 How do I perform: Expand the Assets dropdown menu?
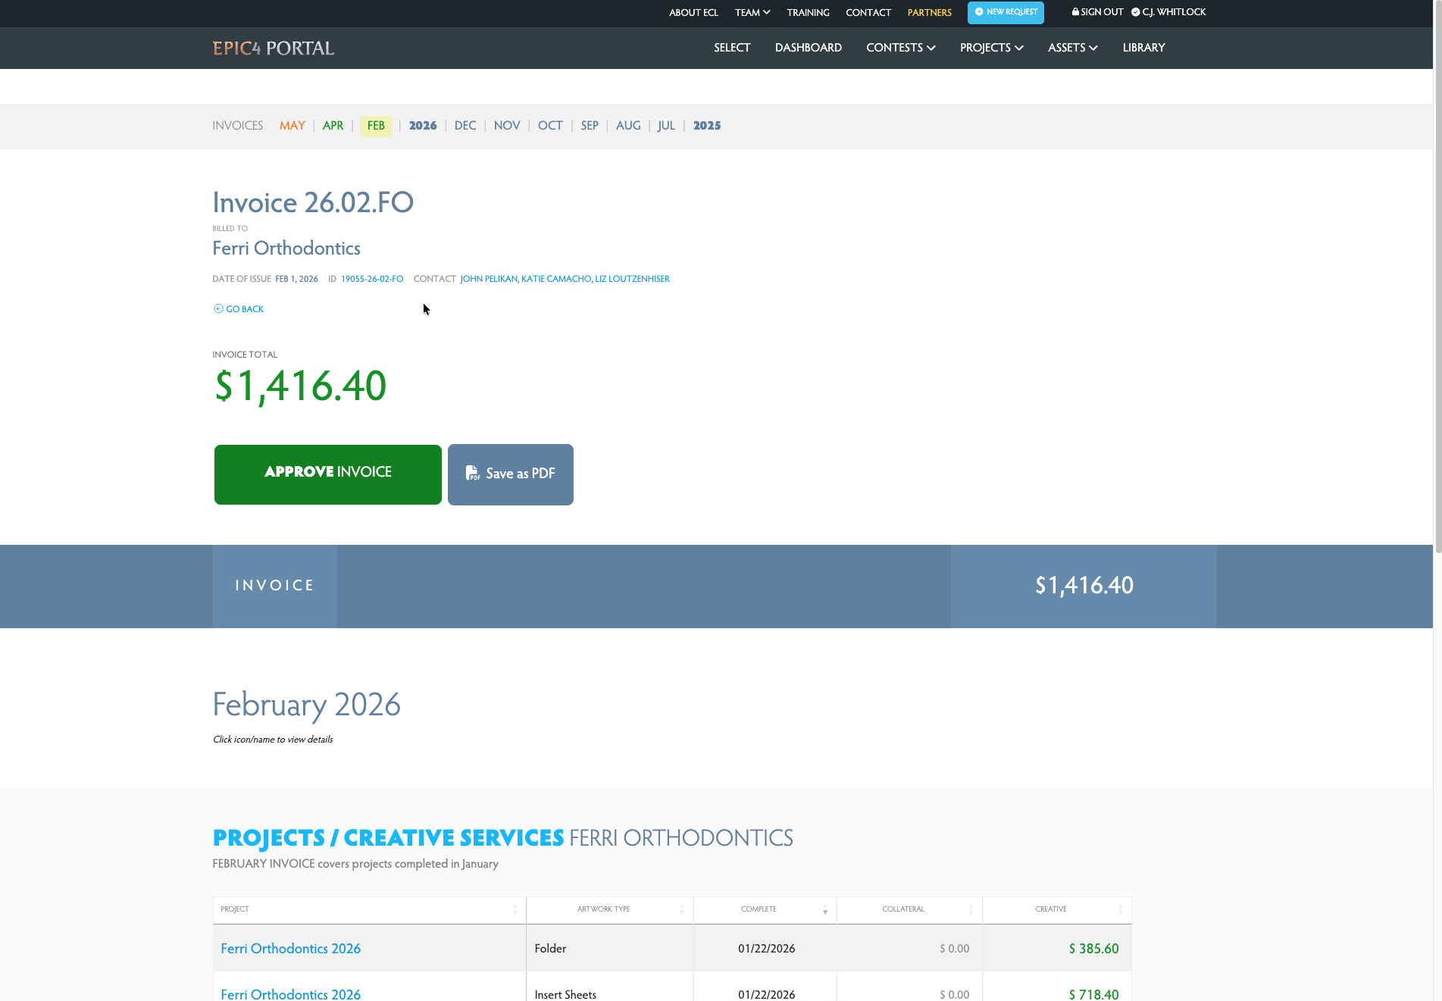1073,48
